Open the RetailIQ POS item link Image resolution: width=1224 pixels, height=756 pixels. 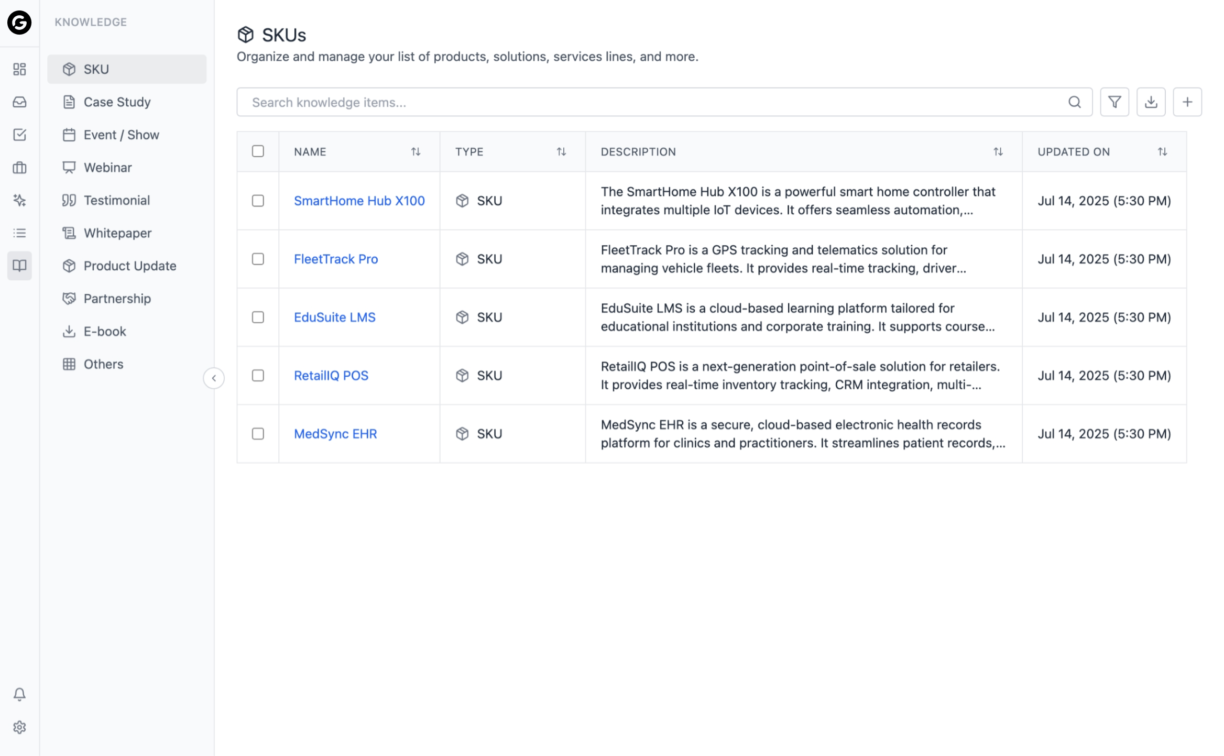(331, 376)
